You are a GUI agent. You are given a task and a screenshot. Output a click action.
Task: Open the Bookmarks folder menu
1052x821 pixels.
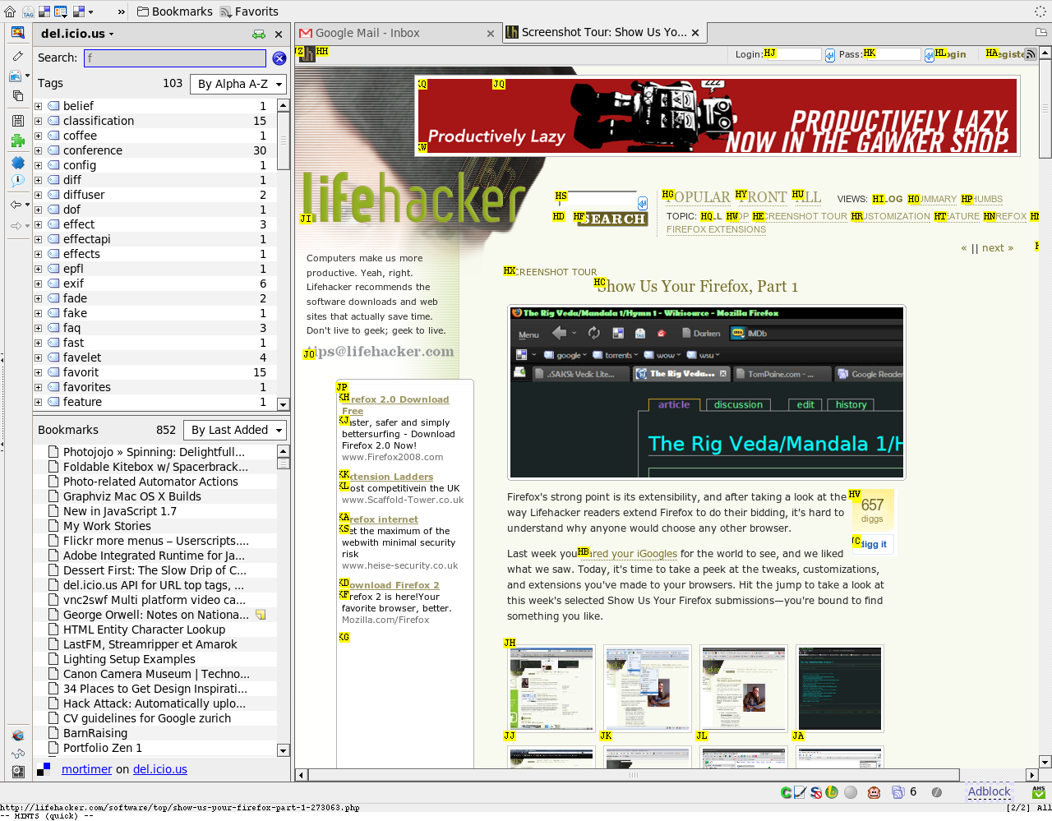(x=174, y=12)
